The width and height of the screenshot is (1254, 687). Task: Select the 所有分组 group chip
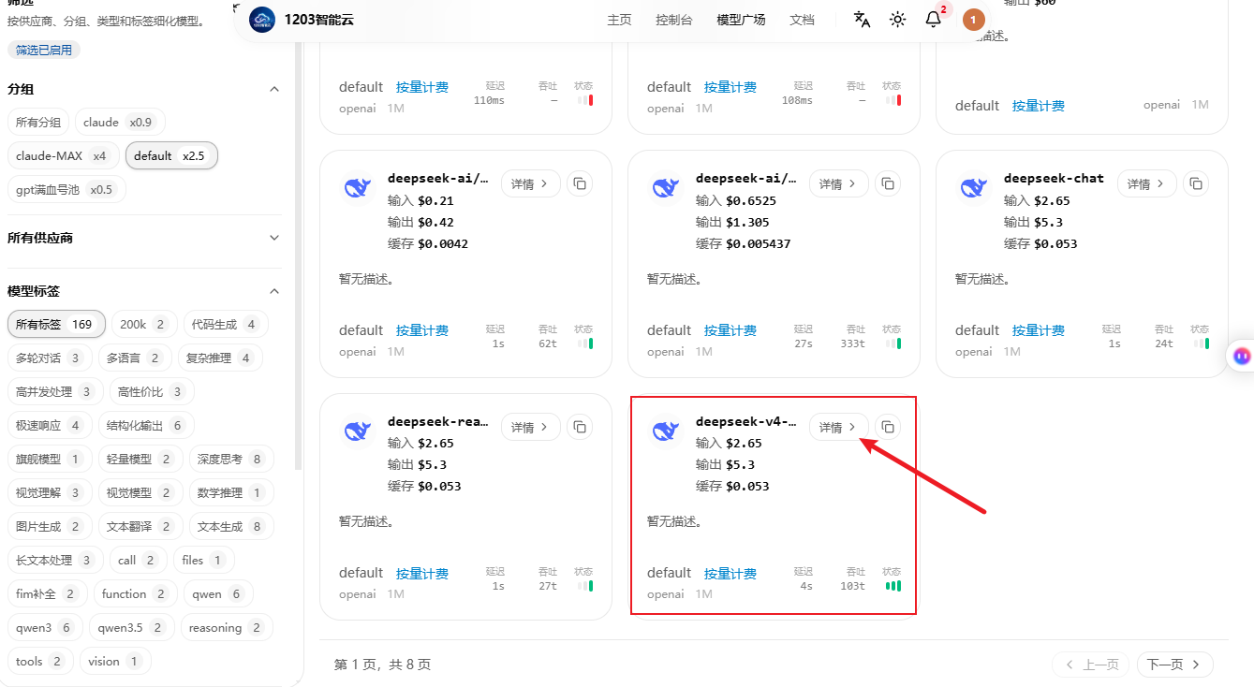[x=38, y=123]
